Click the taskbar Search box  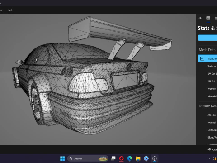point(88,158)
